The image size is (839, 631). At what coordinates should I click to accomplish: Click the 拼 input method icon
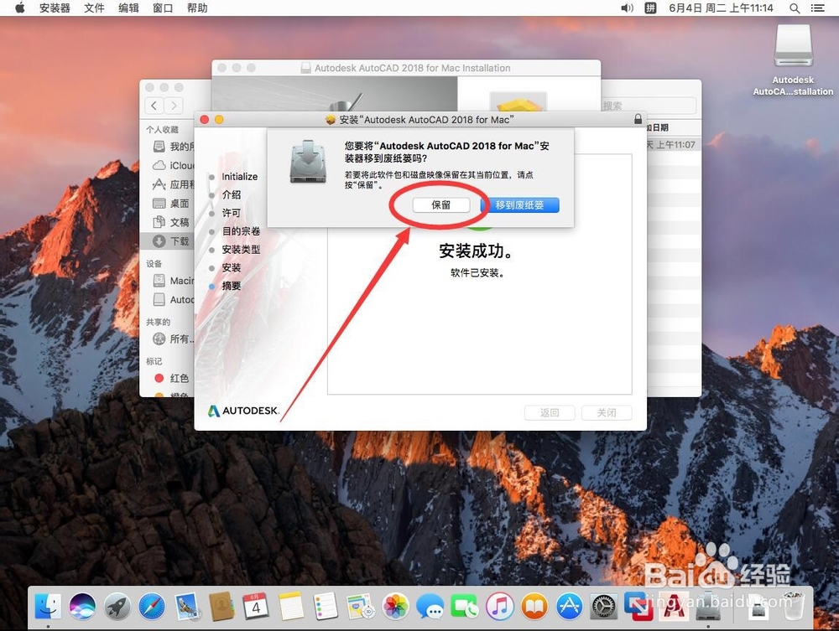(x=651, y=8)
